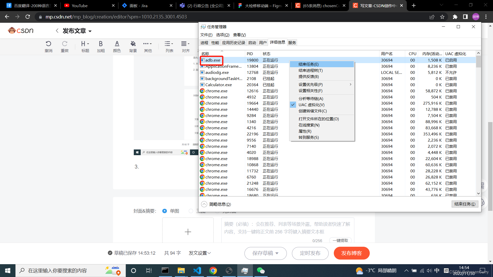Switch to the 性能 tab in Task Manager
The height and width of the screenshot is (277, 493).
click(215, 43)
